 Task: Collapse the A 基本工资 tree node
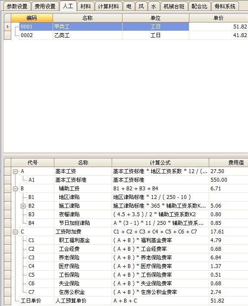15,171
